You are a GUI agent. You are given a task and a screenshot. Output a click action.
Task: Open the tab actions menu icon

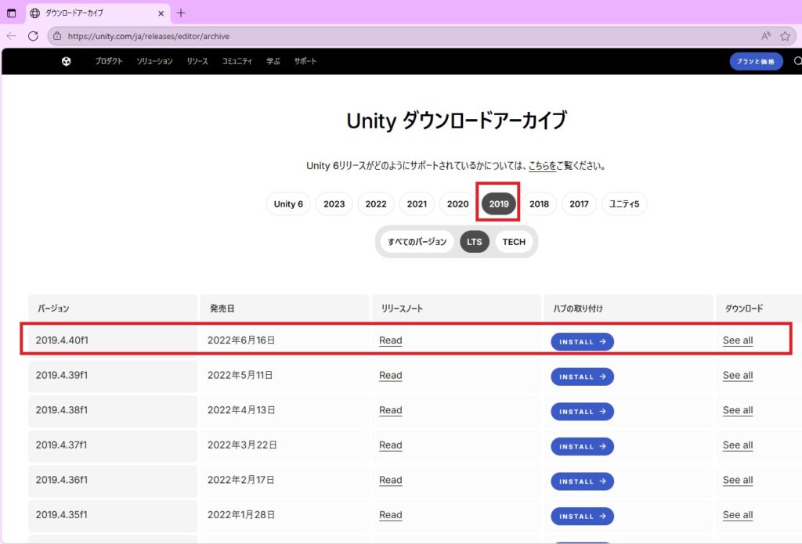[x=11, y=13]
